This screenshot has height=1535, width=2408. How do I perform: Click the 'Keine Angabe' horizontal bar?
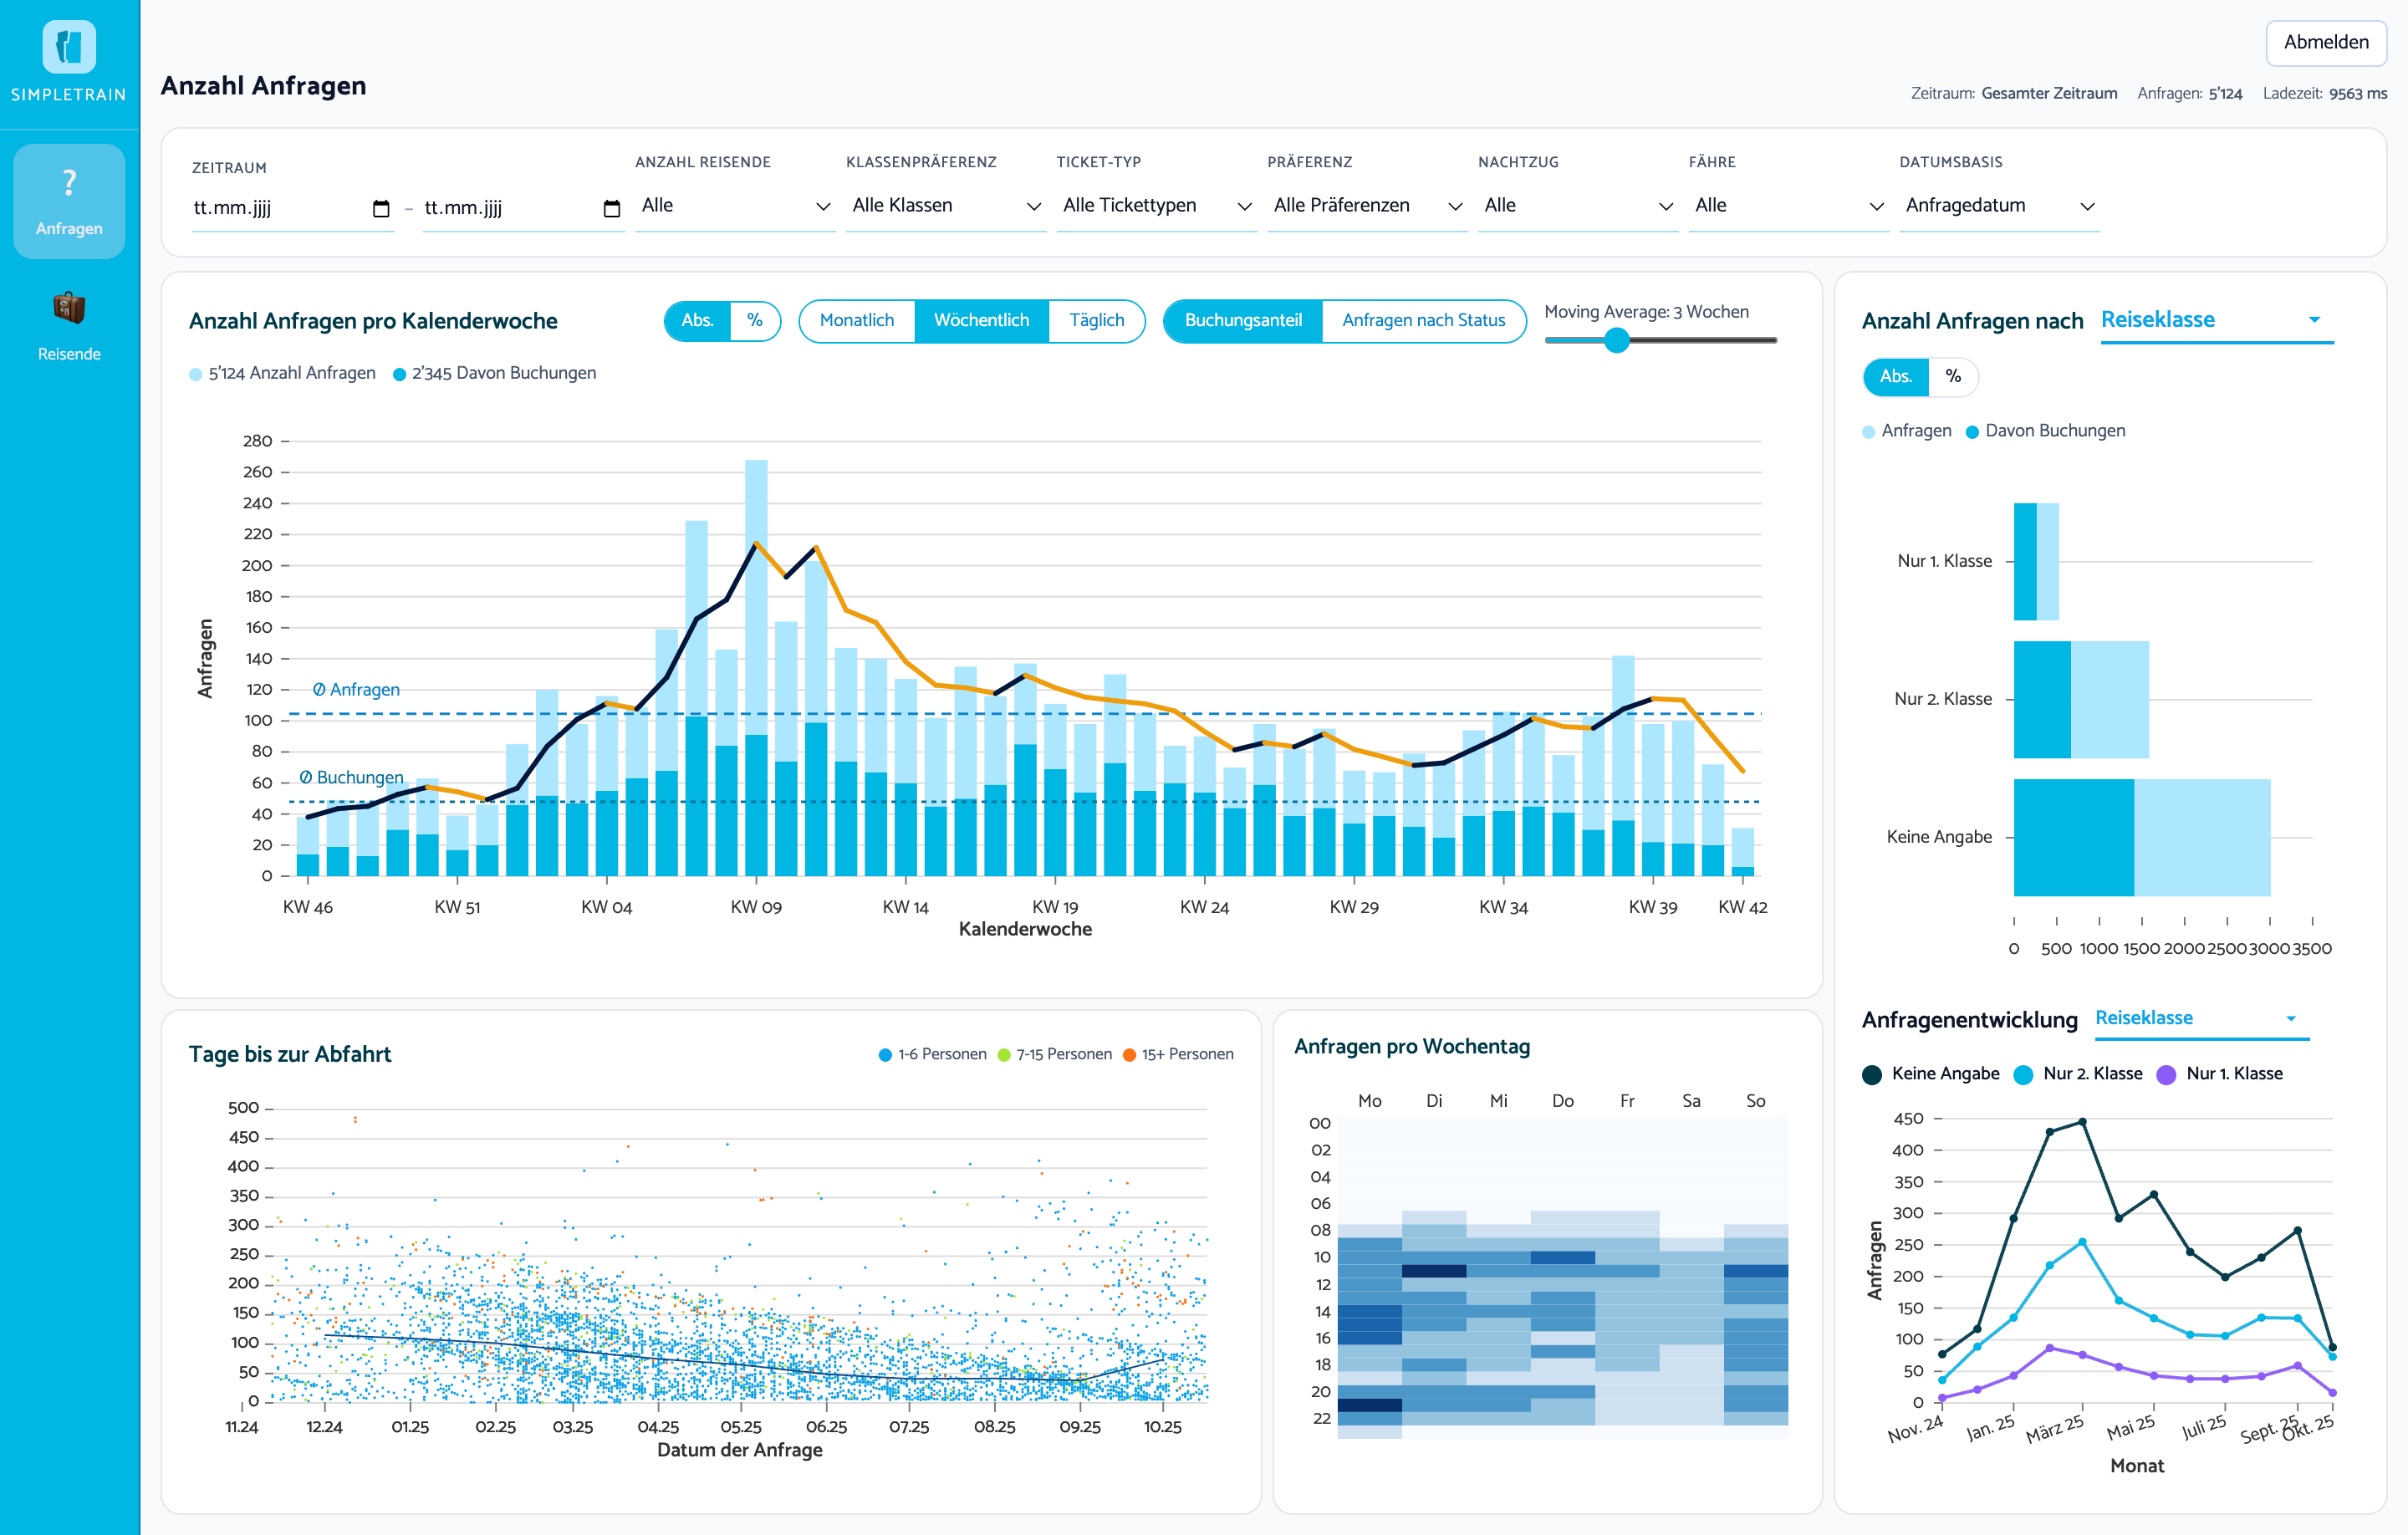point(2142,838)
